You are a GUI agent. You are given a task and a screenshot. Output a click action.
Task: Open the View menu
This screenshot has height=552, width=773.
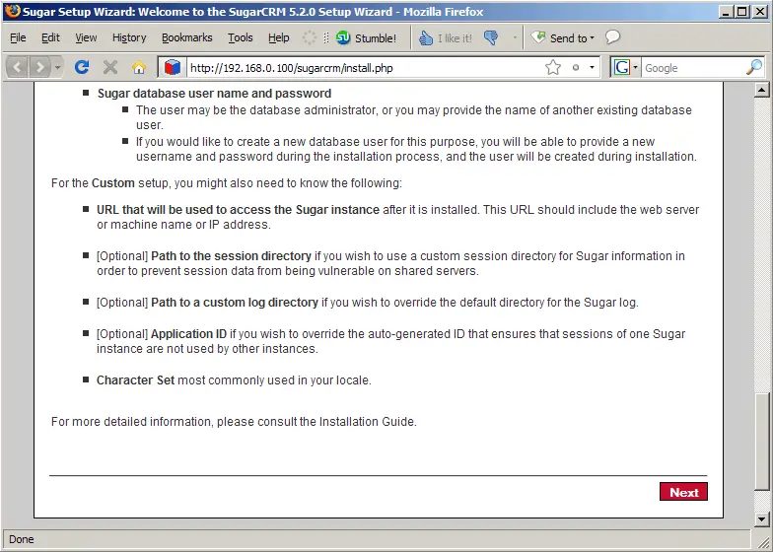[x=86, y=37]
